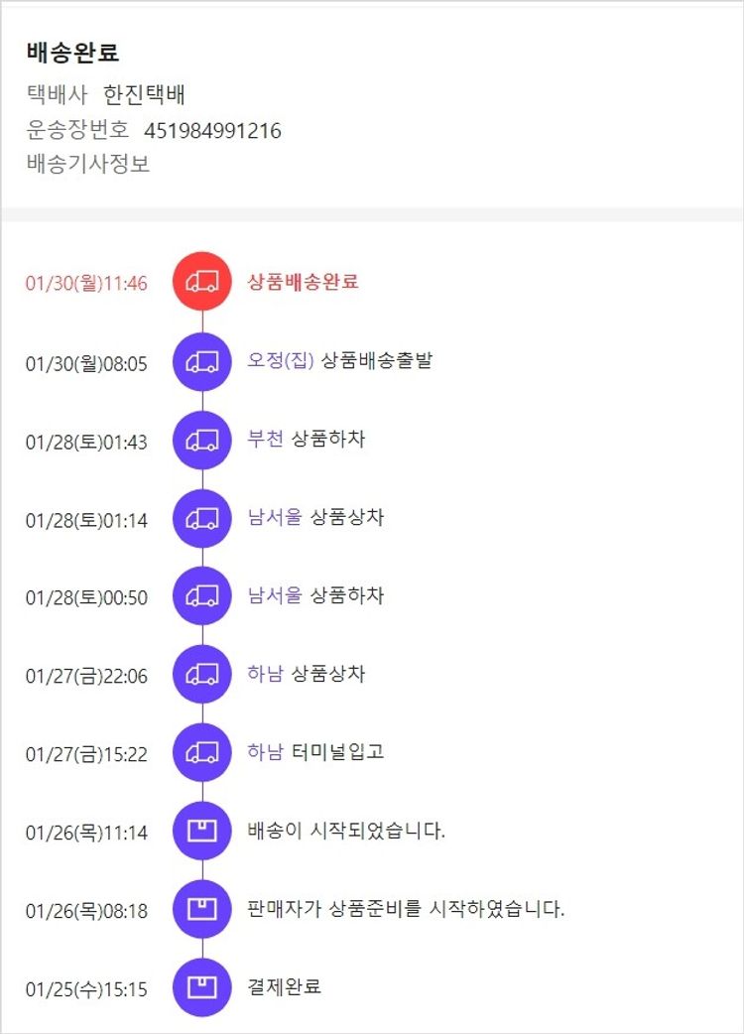Click the truck icon beside 부천 상품하차
This screenshot has width=744, height=1034.
point(202,440)
